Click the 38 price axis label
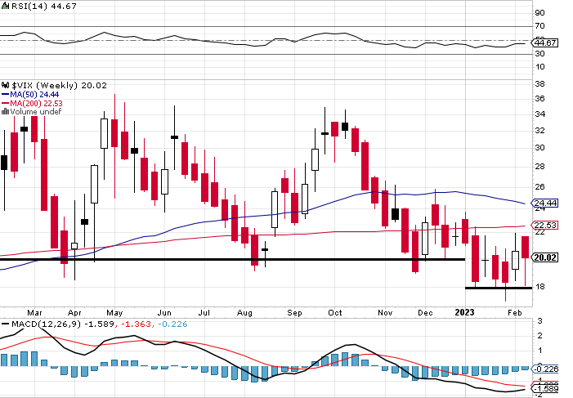Screen dimensions: 573x398 [x=539, y=84]
